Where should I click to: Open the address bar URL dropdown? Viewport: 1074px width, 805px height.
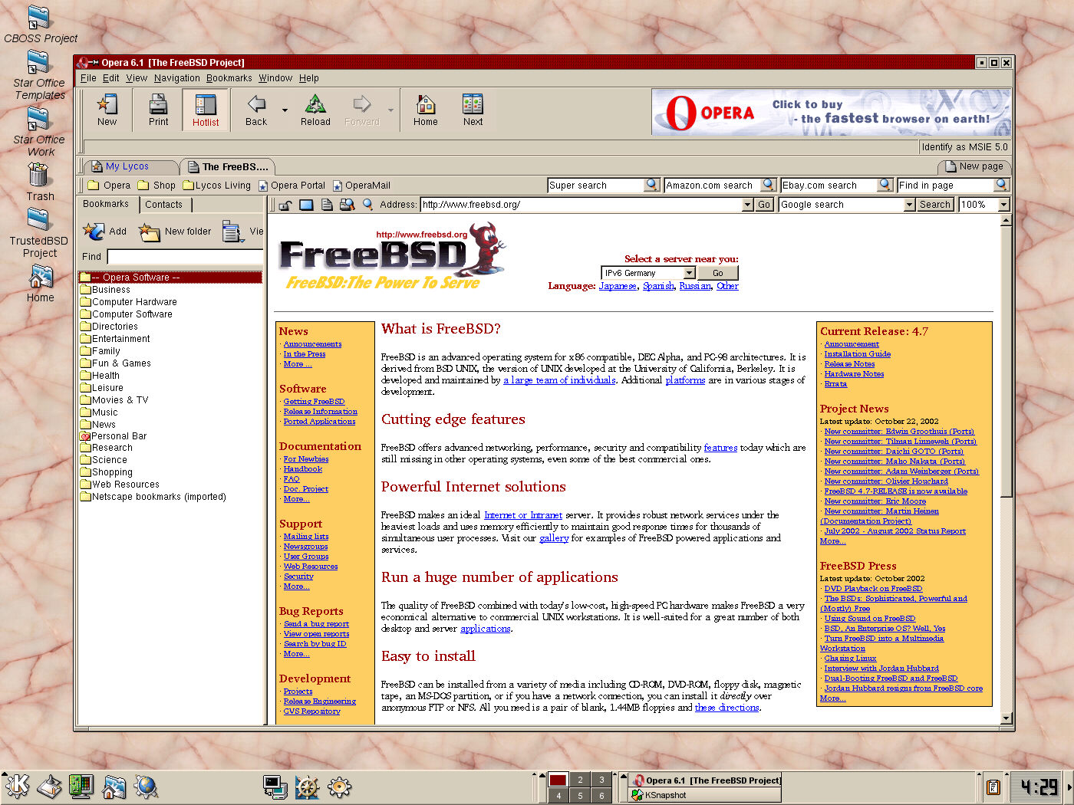pyautogui.click(x=747, y=205)
